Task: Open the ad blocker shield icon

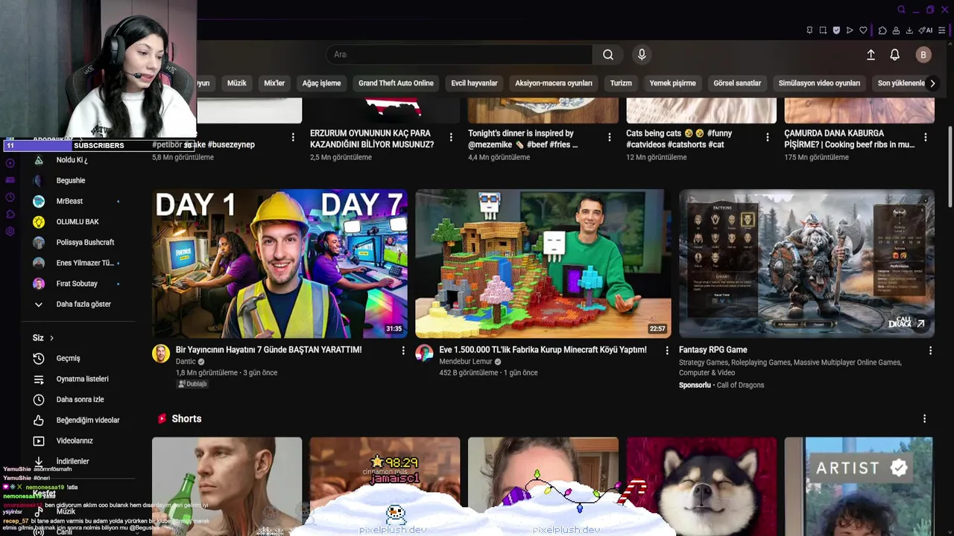Action: (x=836, y=31)
